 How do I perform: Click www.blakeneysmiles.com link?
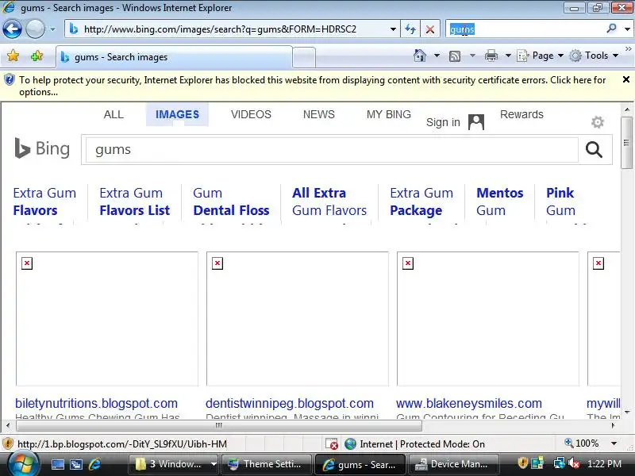tap(469, 403)
